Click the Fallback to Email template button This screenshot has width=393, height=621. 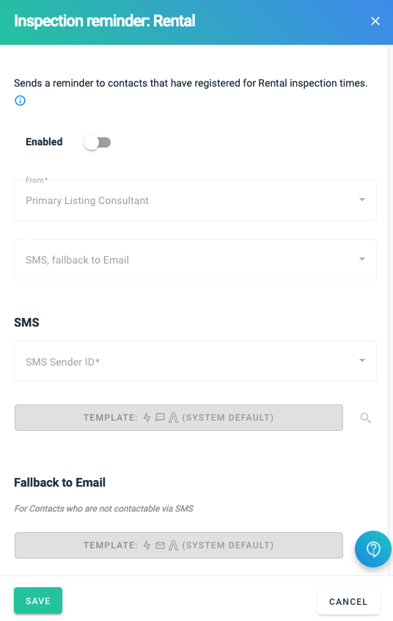(x=179, y=545)
